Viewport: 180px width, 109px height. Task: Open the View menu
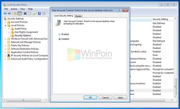[x=22, y=9]
